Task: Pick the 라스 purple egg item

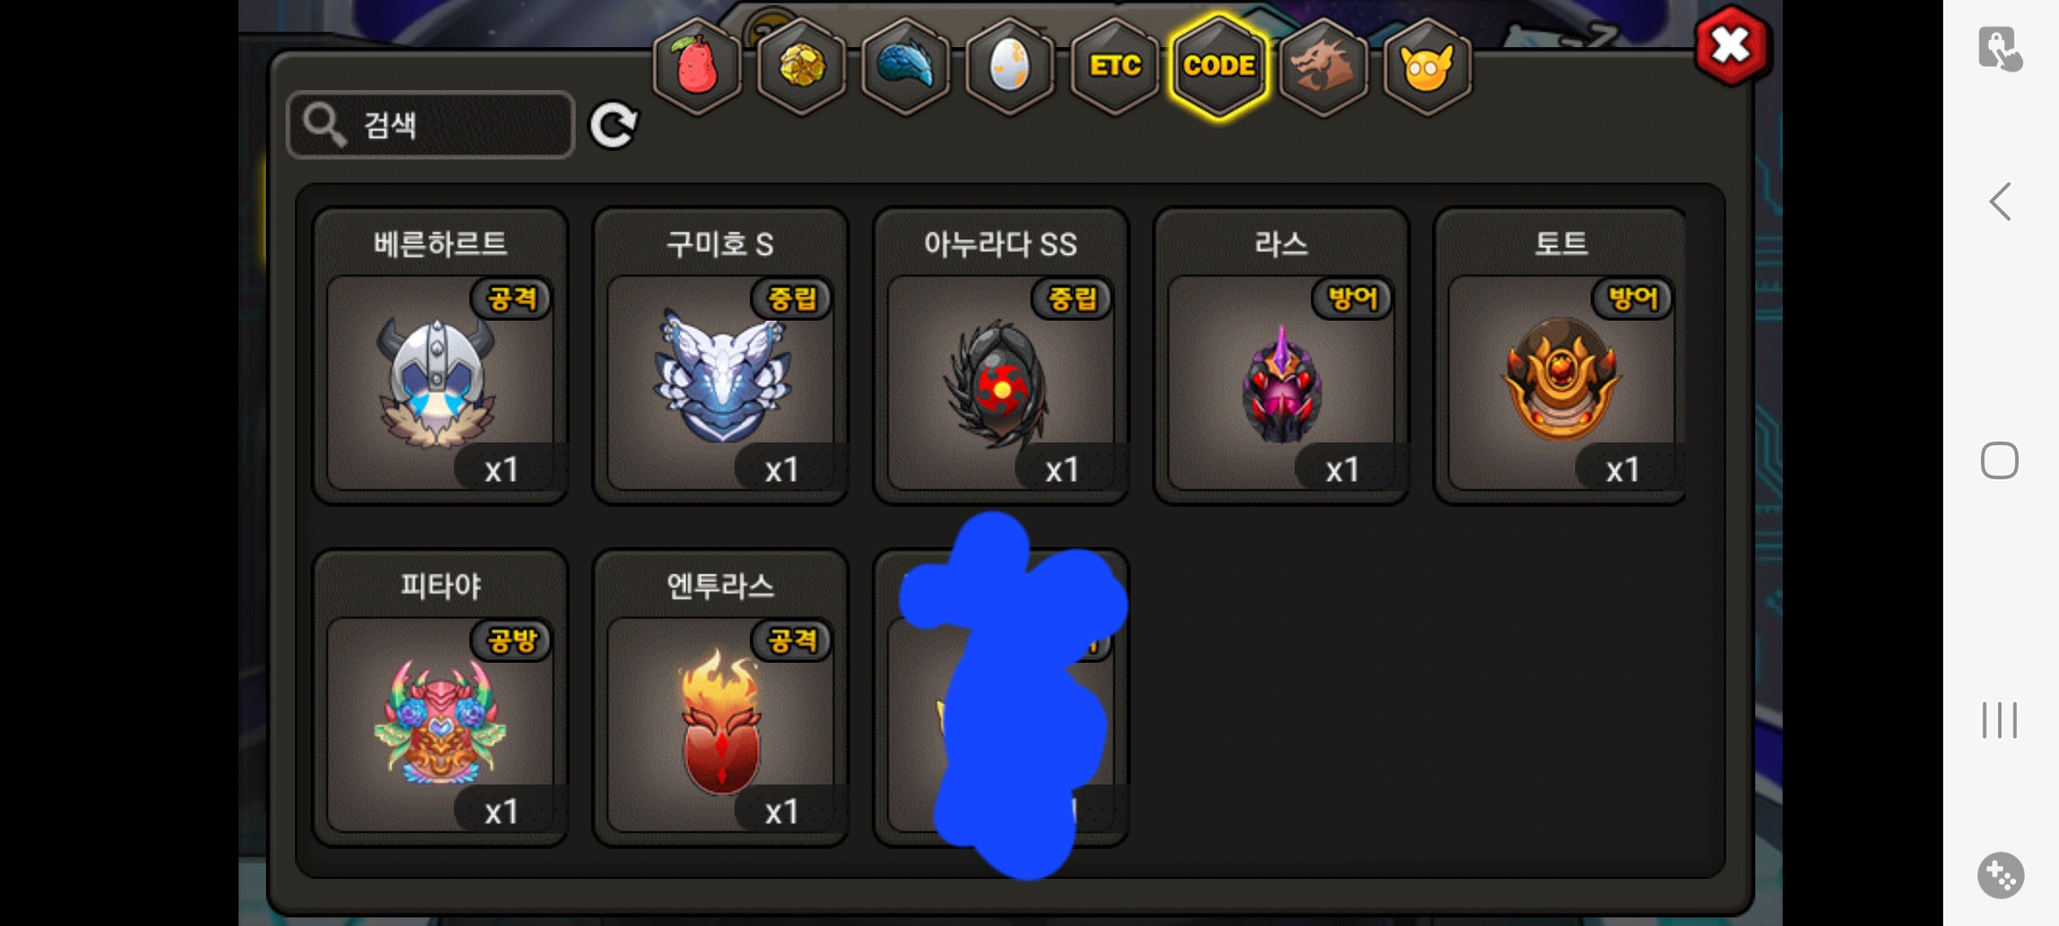Action: pos(1282,356)
